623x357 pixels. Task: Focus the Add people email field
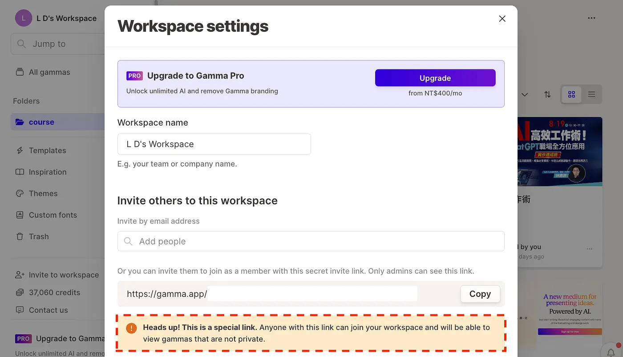pyautogui.click(x=311, y=241)
